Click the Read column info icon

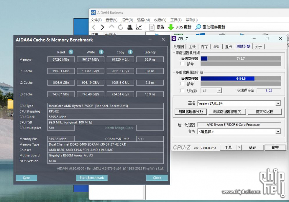(71, 52)
